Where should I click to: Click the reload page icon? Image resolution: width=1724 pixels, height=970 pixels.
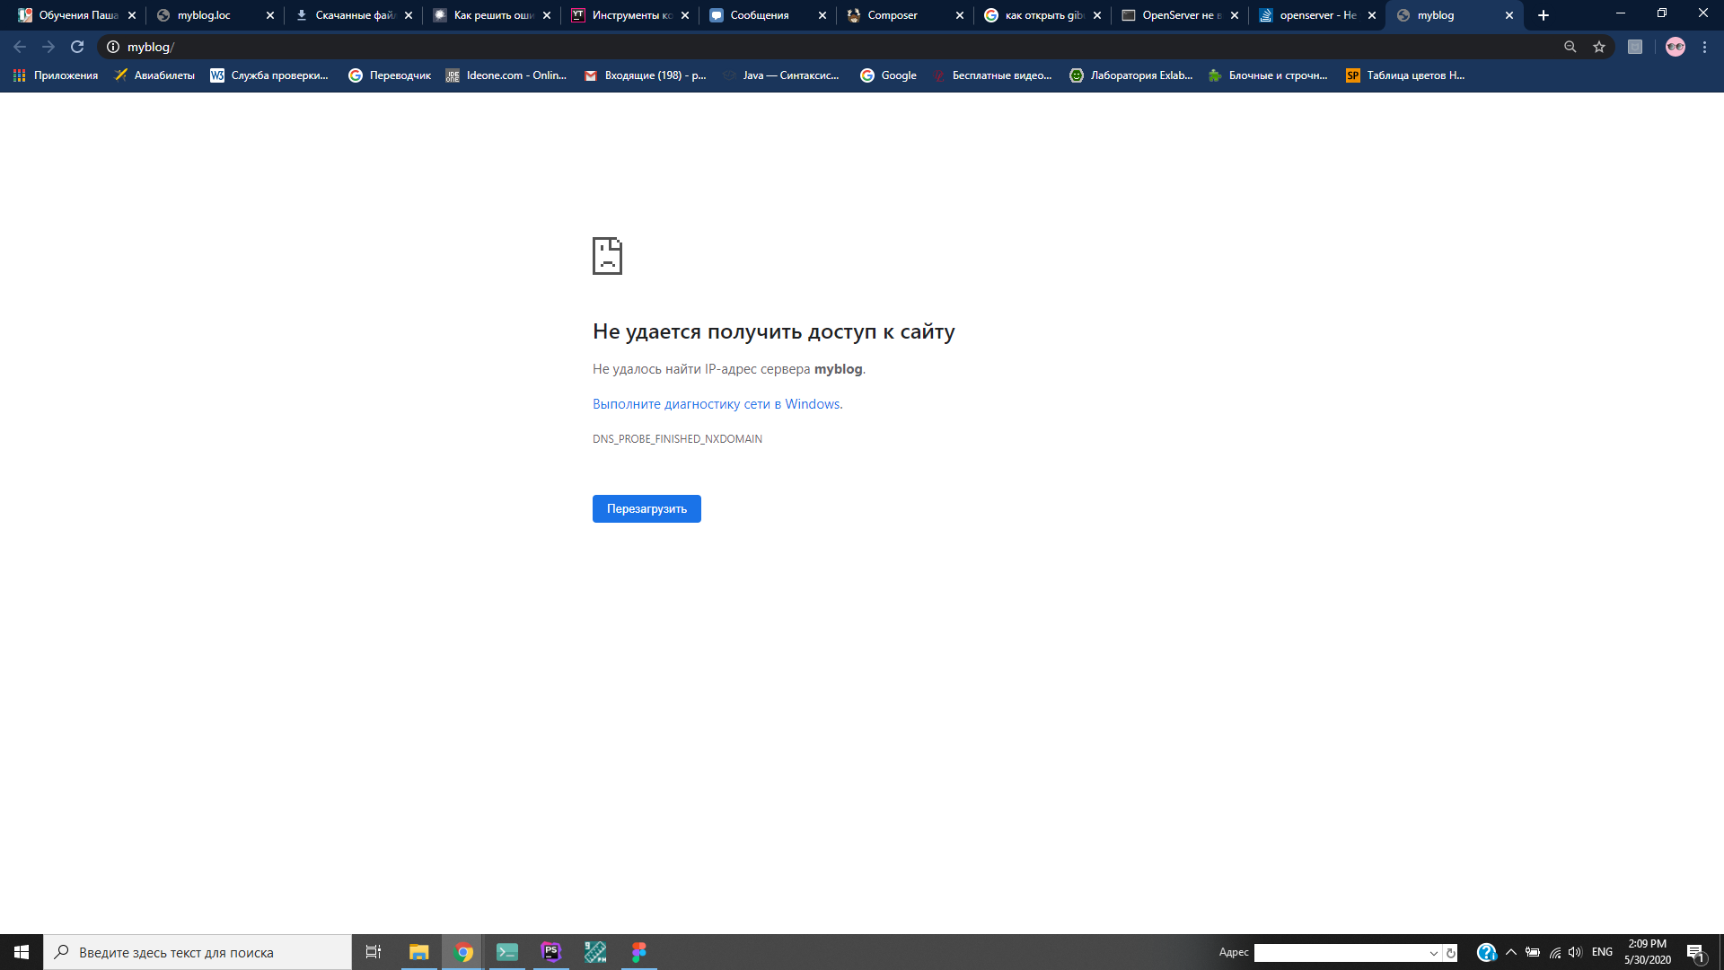(77, 47)
